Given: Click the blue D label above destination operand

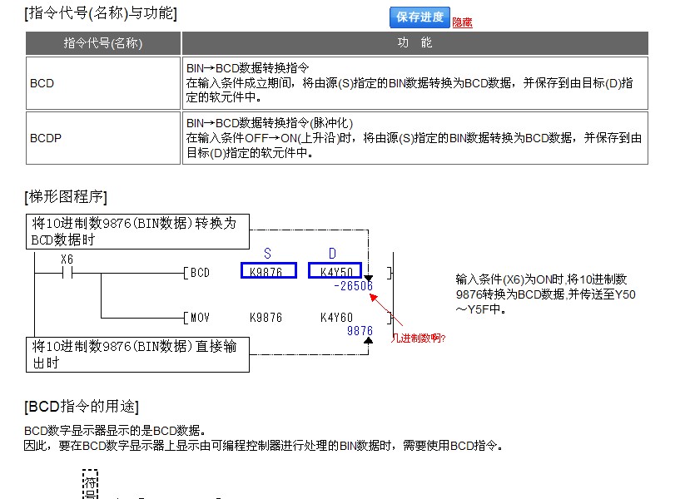Looking at the screenshot, I should [x=332, y=253].
